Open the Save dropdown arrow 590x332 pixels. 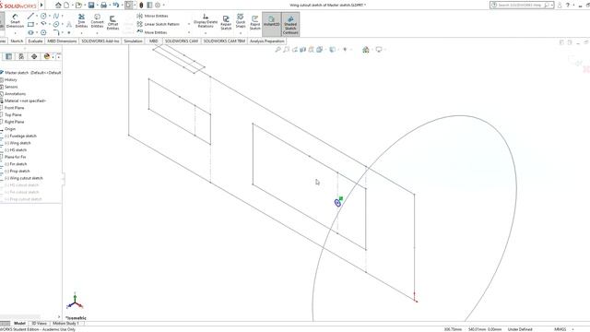(97, 5)
